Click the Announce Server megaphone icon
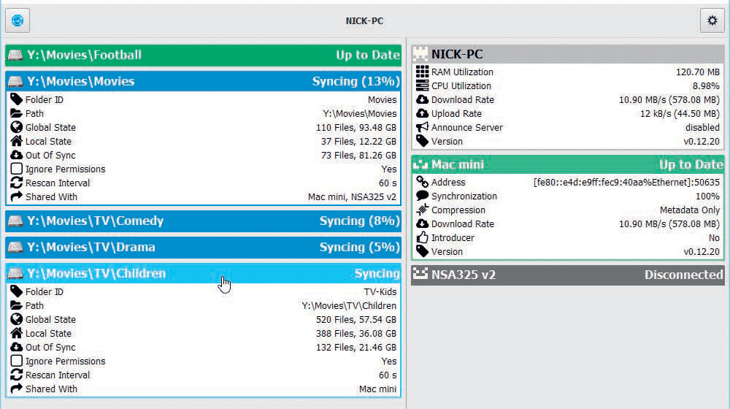The image size is (730, 409). click(x=422, y=127)
